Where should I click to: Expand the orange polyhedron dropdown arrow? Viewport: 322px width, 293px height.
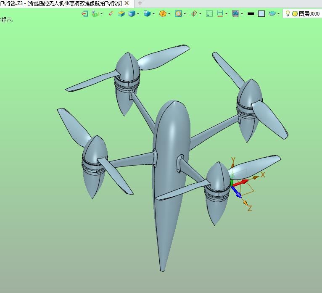click(169, 14)
